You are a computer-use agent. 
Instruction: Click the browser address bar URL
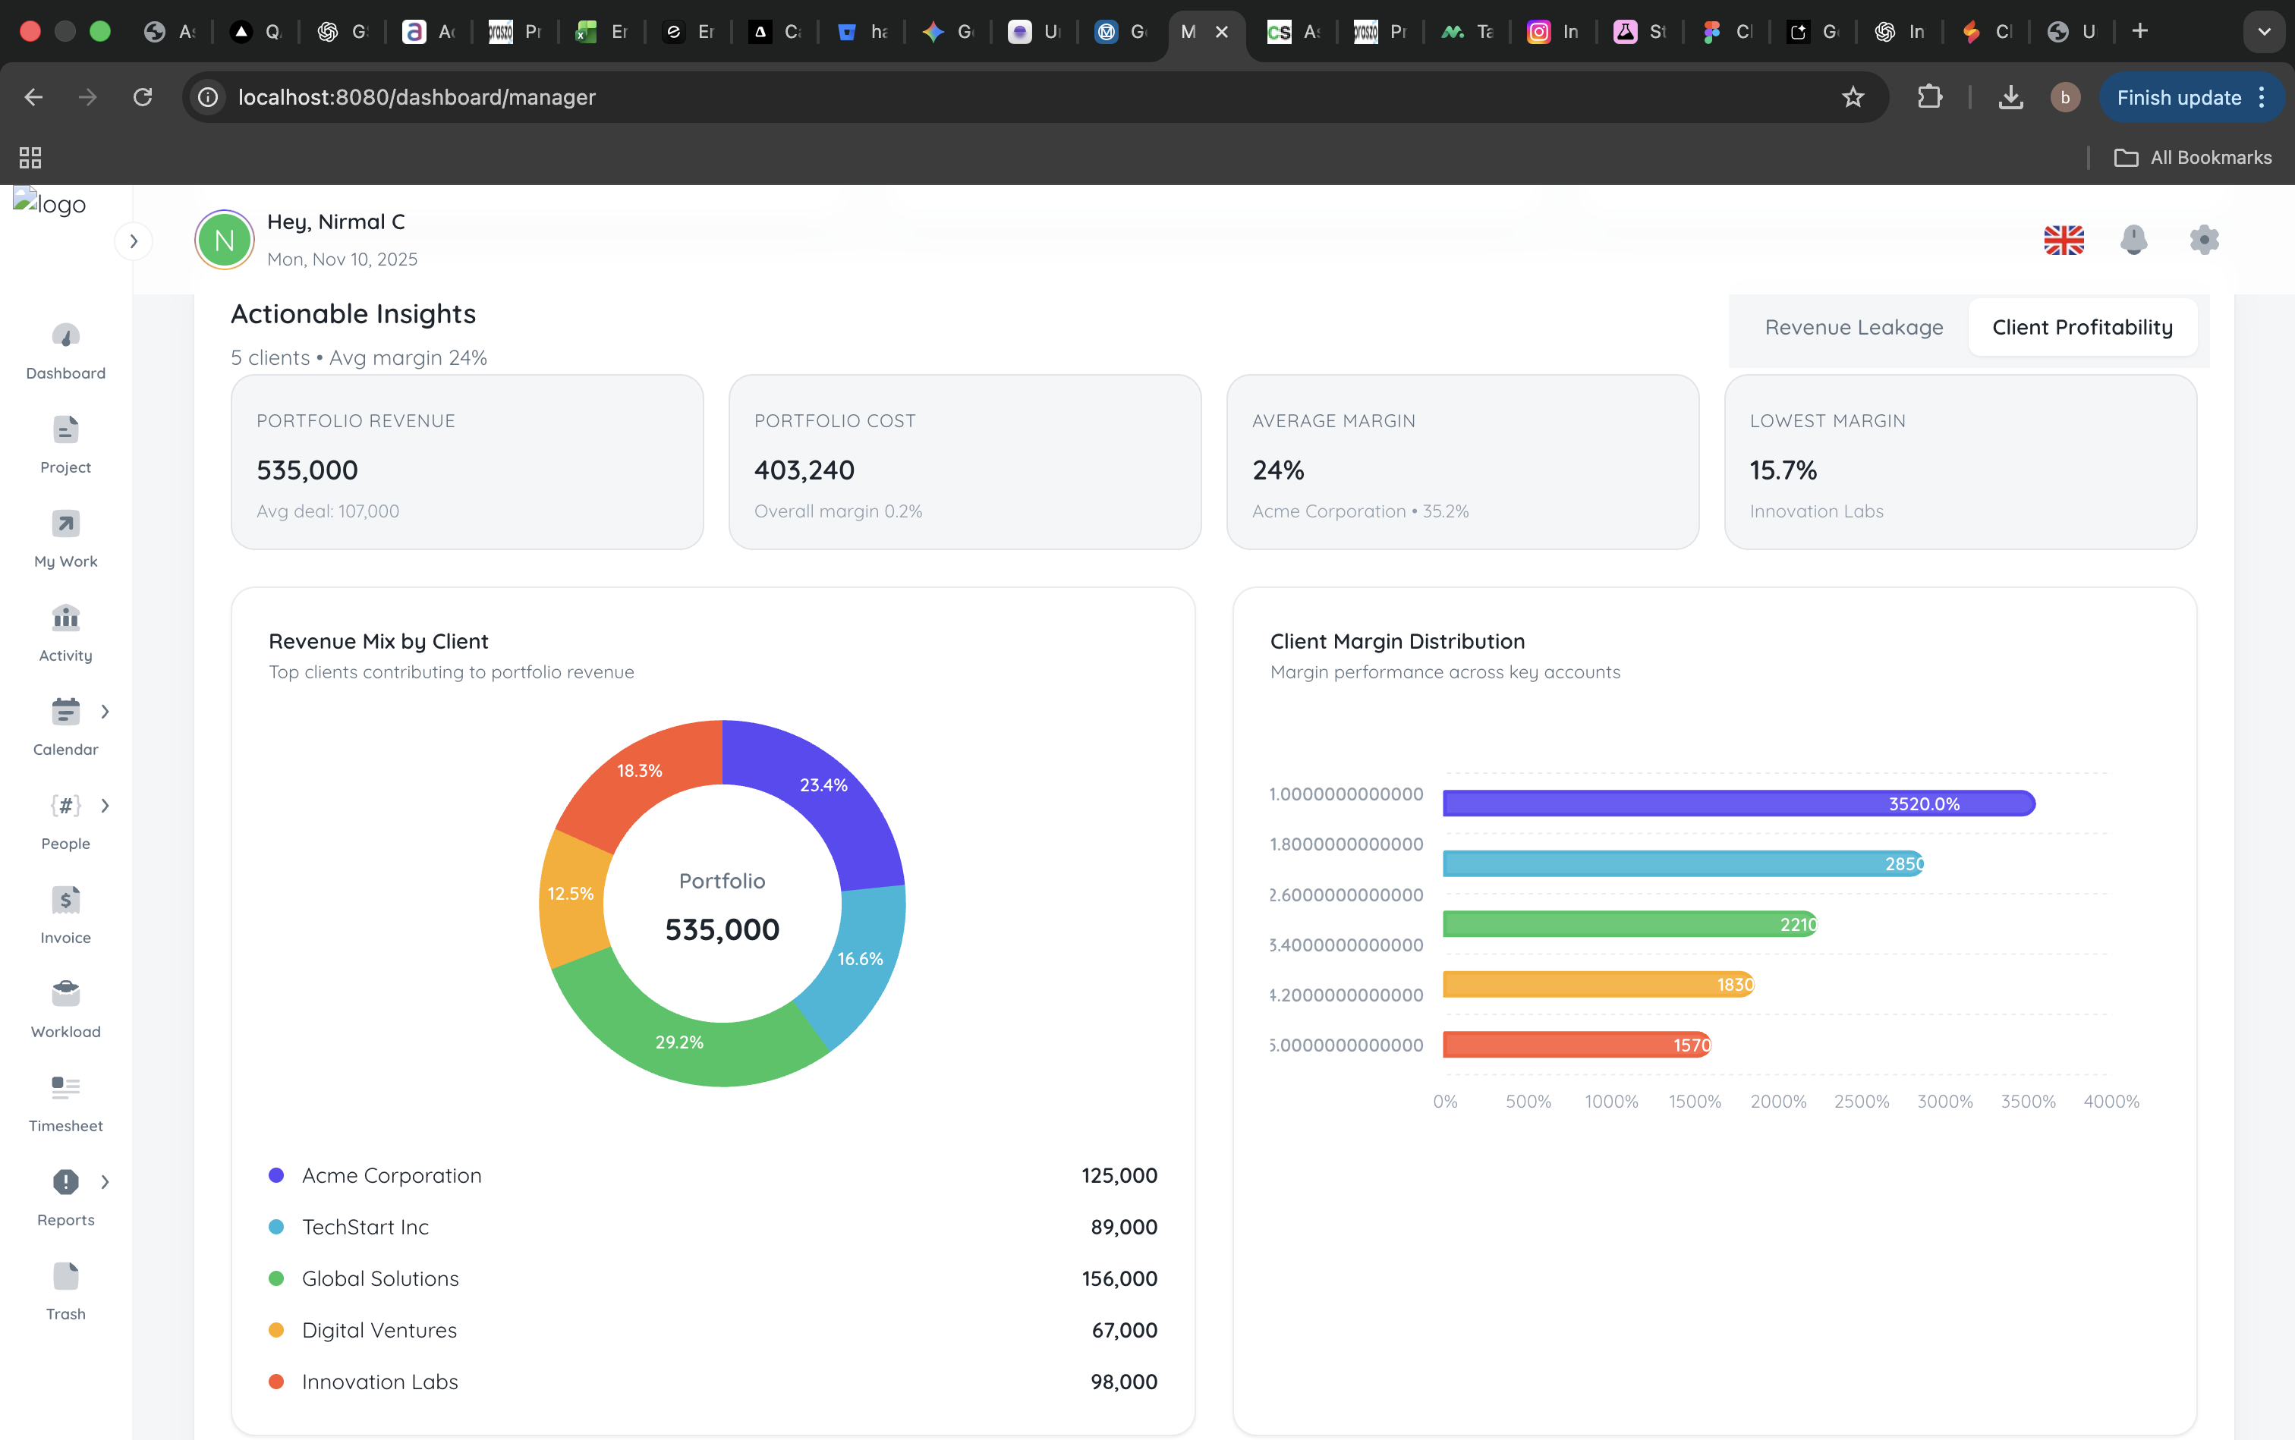coord(417,97)
